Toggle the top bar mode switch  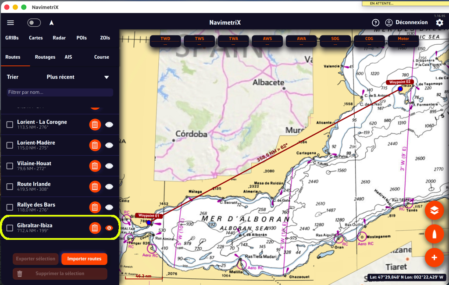pos(34,23)
